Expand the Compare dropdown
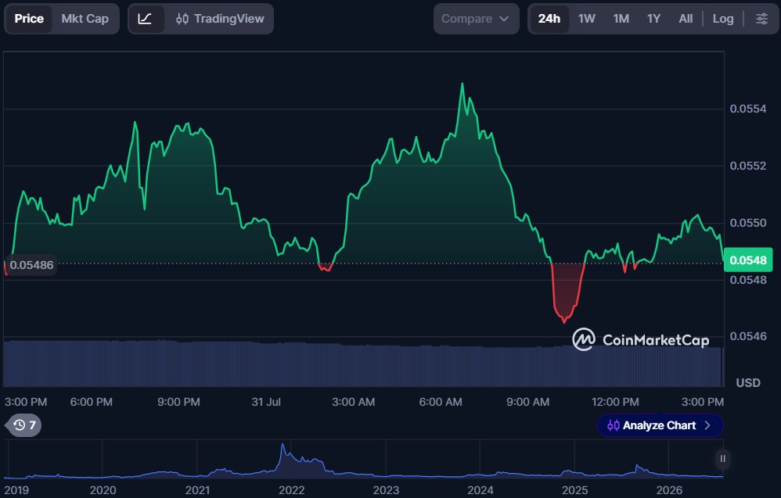 [x=476, y=19]
